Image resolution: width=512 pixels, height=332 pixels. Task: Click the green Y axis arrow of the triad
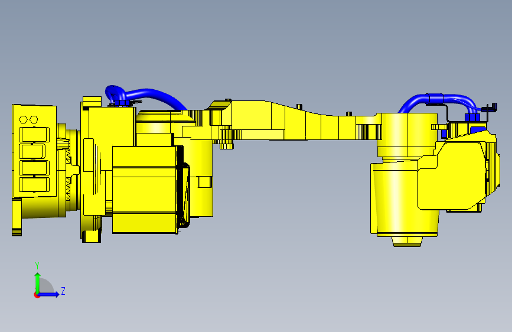pyautogui.click(x=38, y=283)
